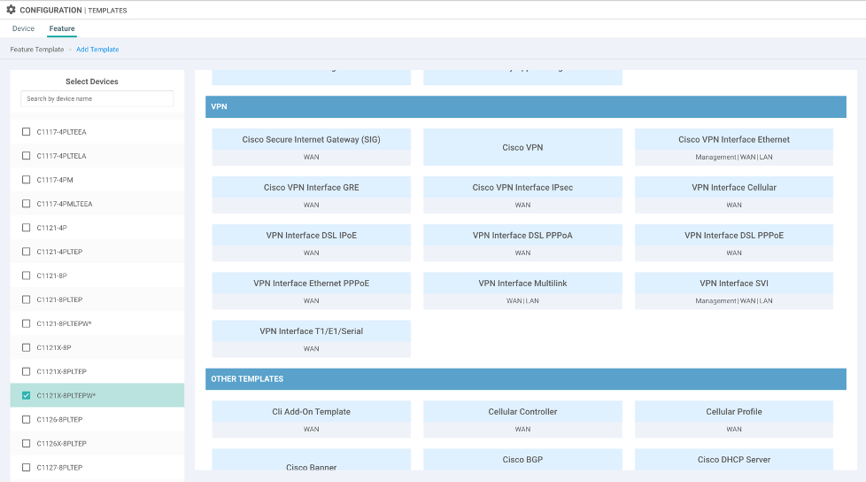Check the C1126-8PLTEP checkbox
This screenshot has height=482, width=866.
pos(26,419)
